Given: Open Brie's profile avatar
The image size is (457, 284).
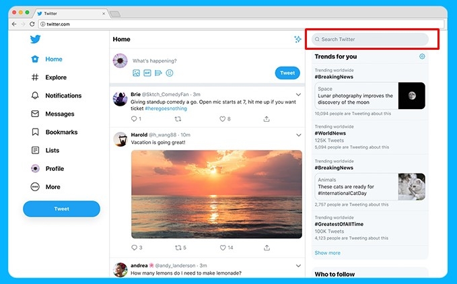Looking at the screenshot, I should coord(120,99).
